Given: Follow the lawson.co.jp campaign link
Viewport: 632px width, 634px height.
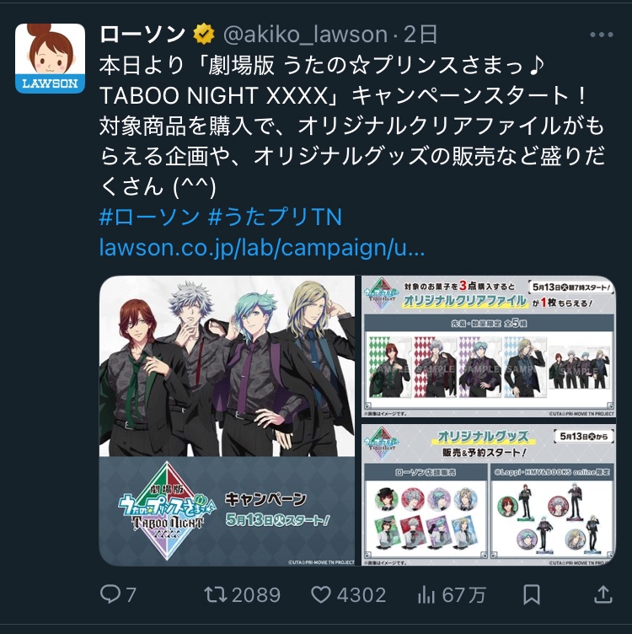Looking at the screenshot, I should pyautogui.click(x=262, y=248).
